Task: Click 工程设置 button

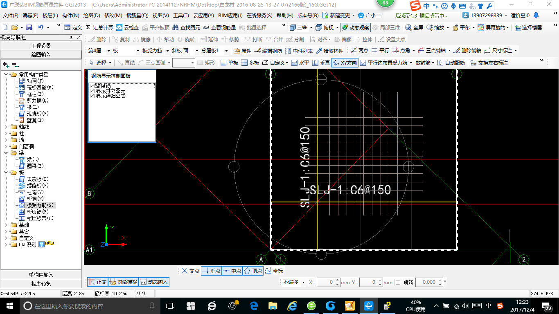Action: tap(41, 46)
